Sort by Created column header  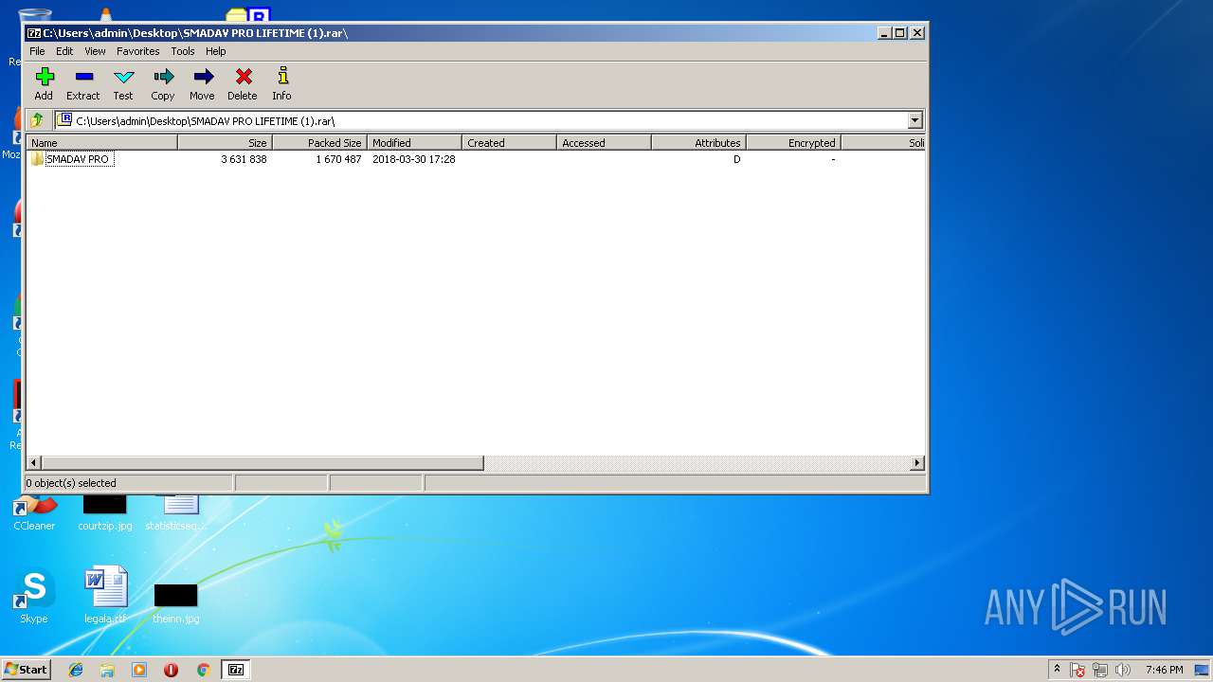click(509, 143)
